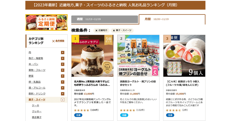
Task: Open the ケーキ subcategory link
Action: 35,106
